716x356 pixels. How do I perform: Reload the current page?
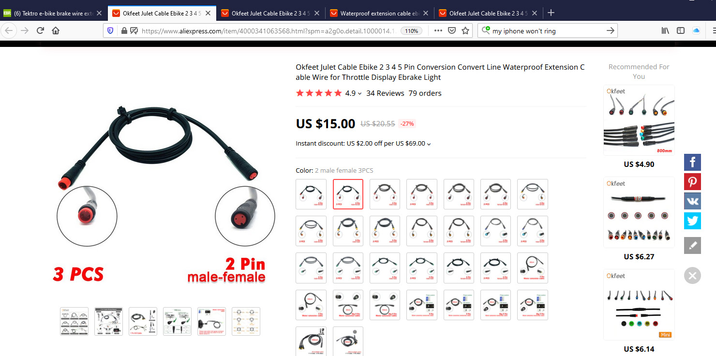(x=41, y=30)
